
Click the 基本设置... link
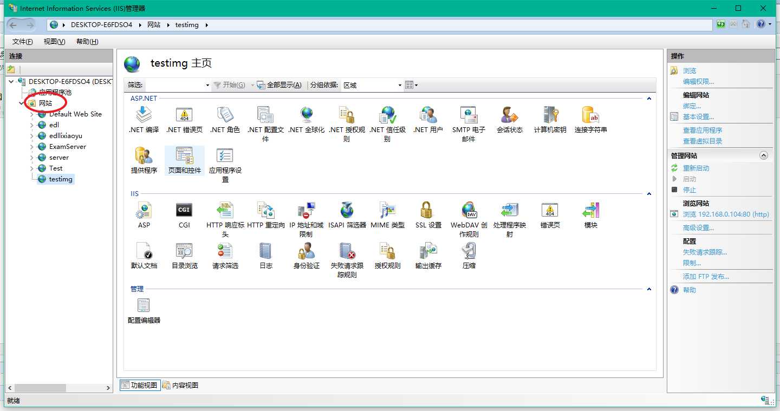[x=698, y=117]
